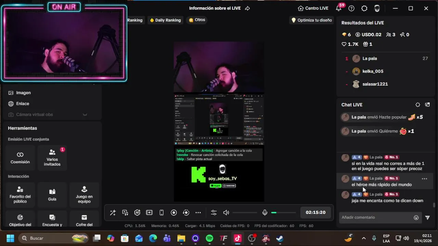Expand Cámara virtual obs chevron
438x246 pixels.
(85, 114)
